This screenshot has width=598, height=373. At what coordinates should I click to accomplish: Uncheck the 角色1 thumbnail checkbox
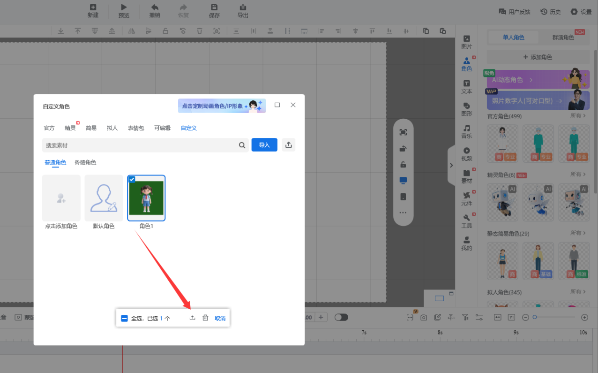pyautogui.click(x=132, y=179)
